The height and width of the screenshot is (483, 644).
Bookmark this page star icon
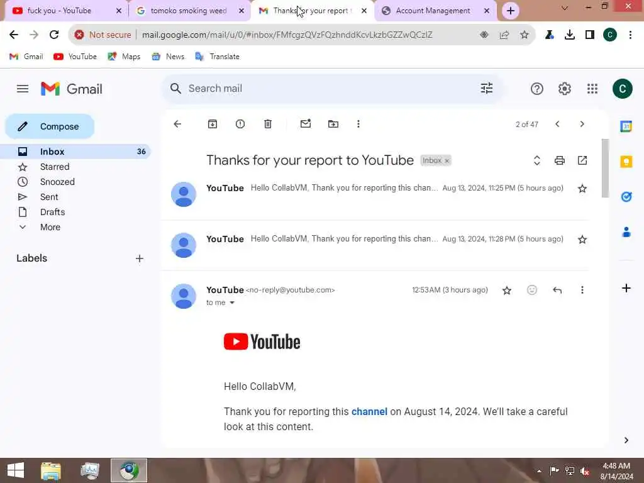[524, 35]
